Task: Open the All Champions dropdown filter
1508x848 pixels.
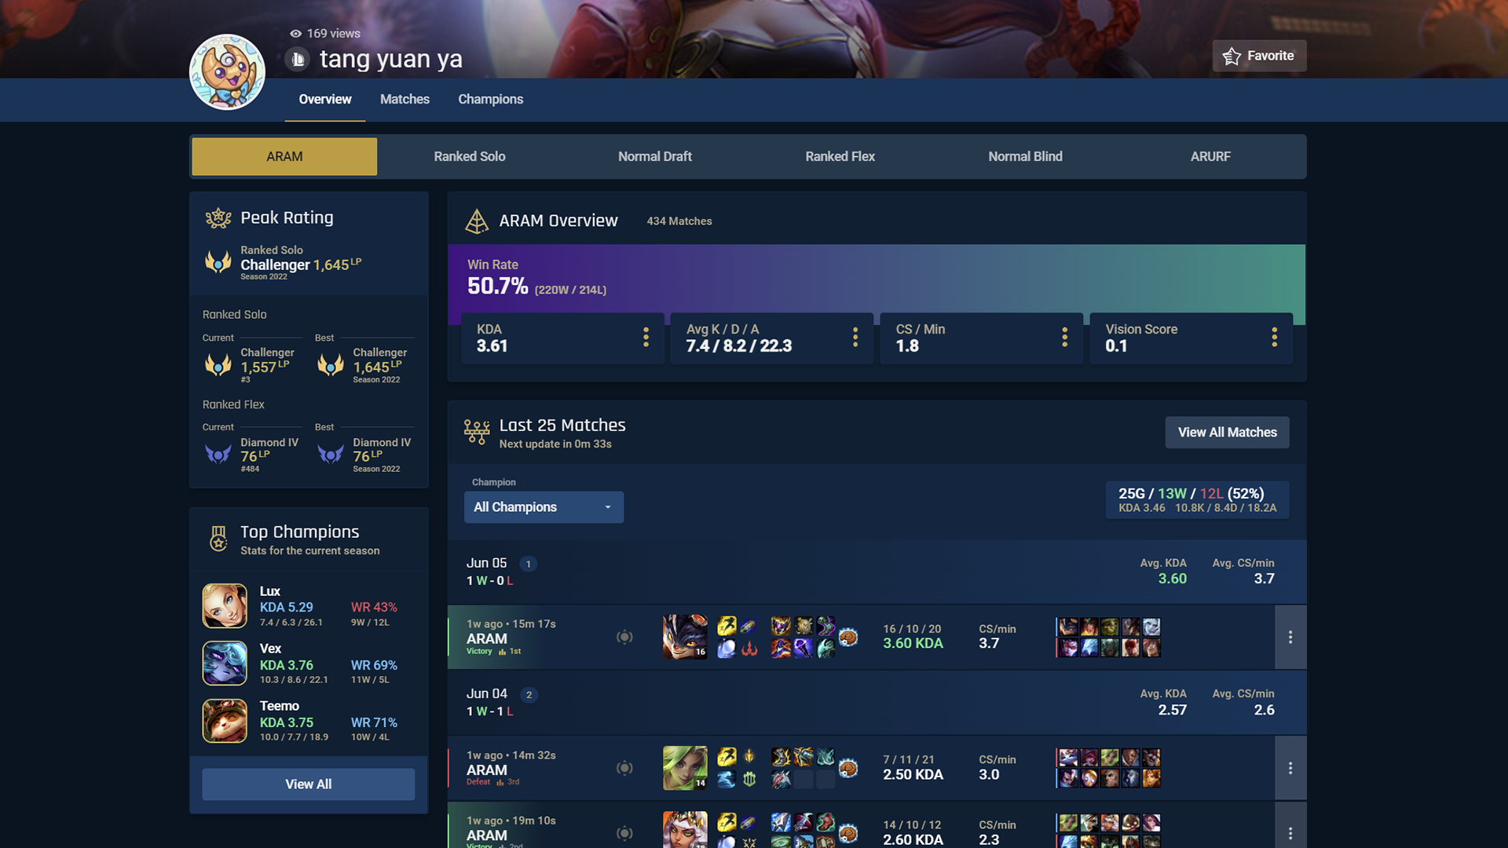Action: click(543, 506)
